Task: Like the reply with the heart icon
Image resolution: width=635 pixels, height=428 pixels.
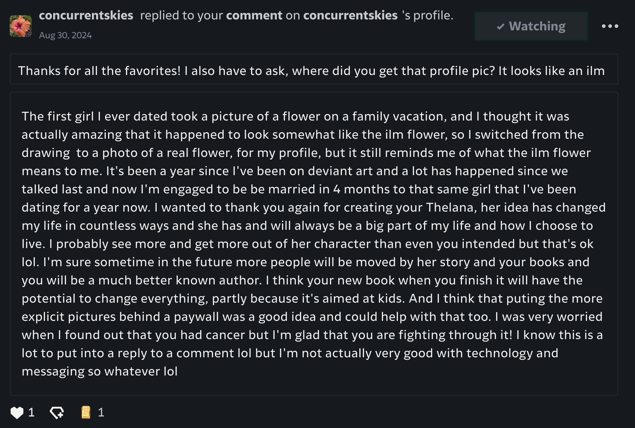Action: click(x=17, y=413)
